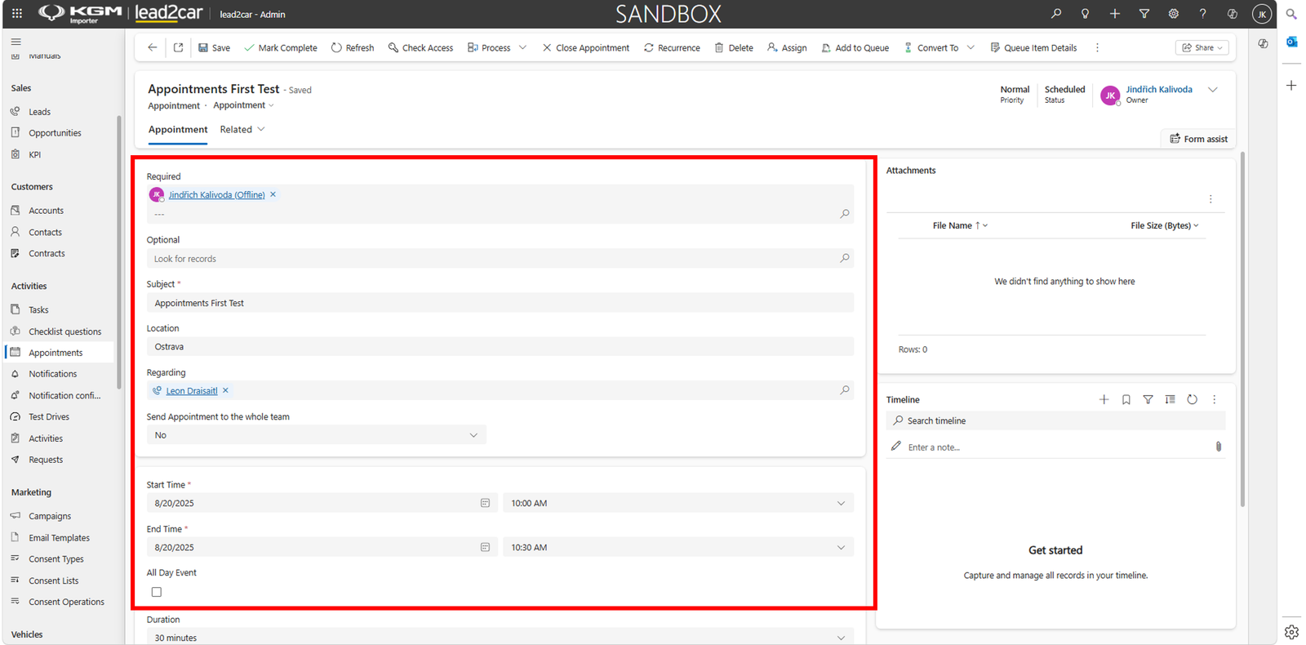Open the Advanced Find funnel in top bar
This screenshot has width=1306, height=645.
tap(1144, 14)
